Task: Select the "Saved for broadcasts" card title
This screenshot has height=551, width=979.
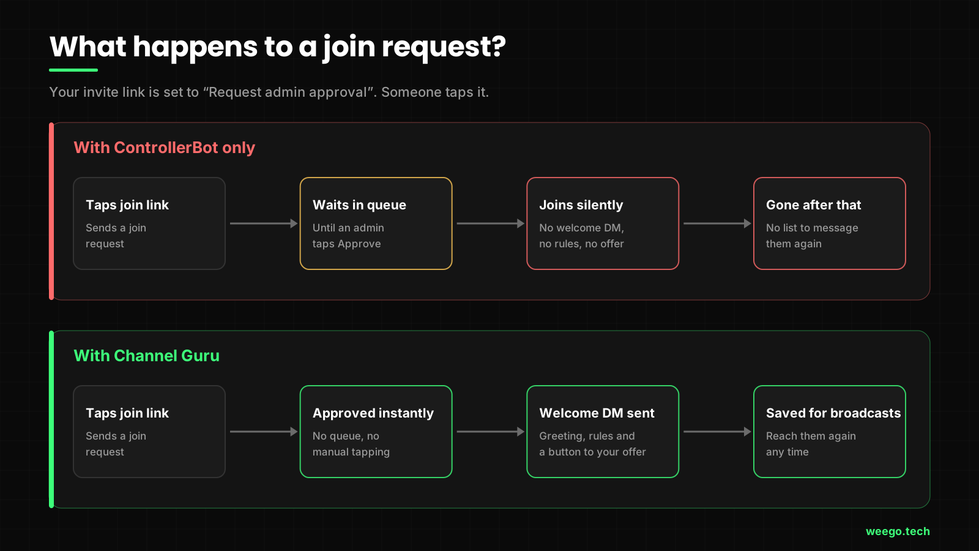Action: coord(833,413)
